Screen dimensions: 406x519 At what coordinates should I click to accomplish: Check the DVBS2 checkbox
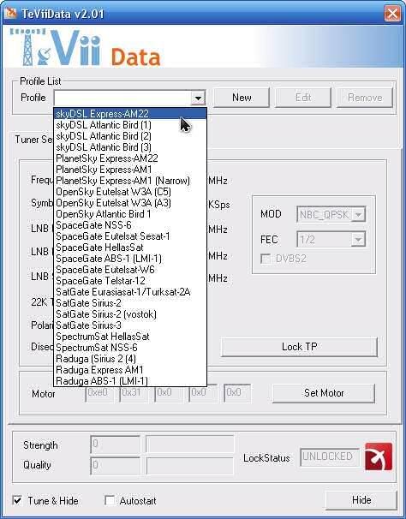(x=266, y=259)
